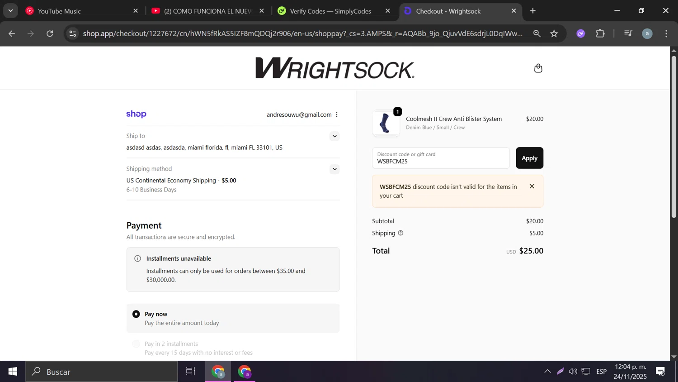Image resolution: width=678 pixels, height=382 pixels.
Task: Click the forward navigation arrow
Action: click(x=31, y=33)
